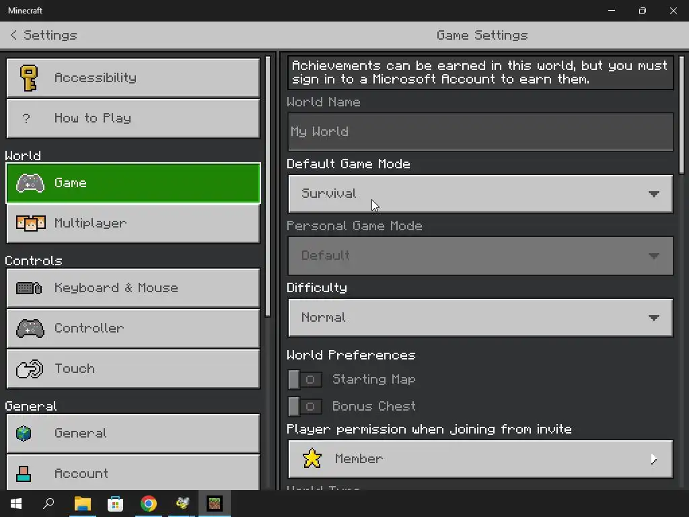Select the Multiplayer settings tab

tap(133, 223)
